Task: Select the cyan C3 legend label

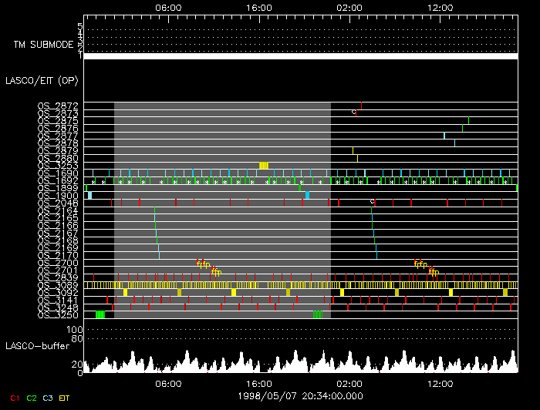Action: tap(48, 398)
